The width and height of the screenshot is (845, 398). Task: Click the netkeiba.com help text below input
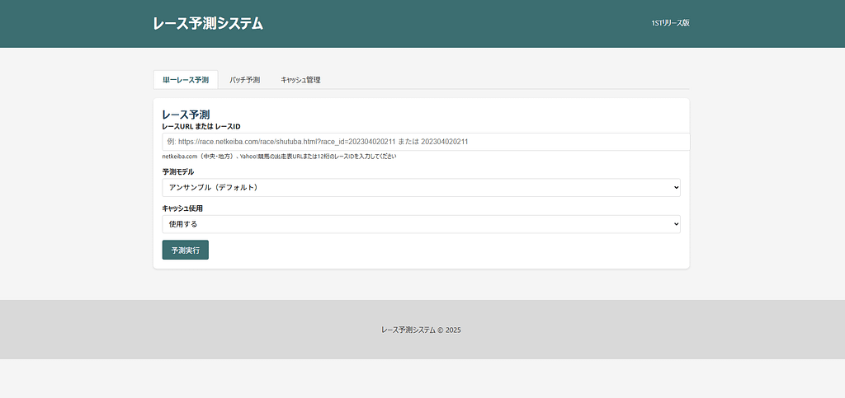[279, 156]
